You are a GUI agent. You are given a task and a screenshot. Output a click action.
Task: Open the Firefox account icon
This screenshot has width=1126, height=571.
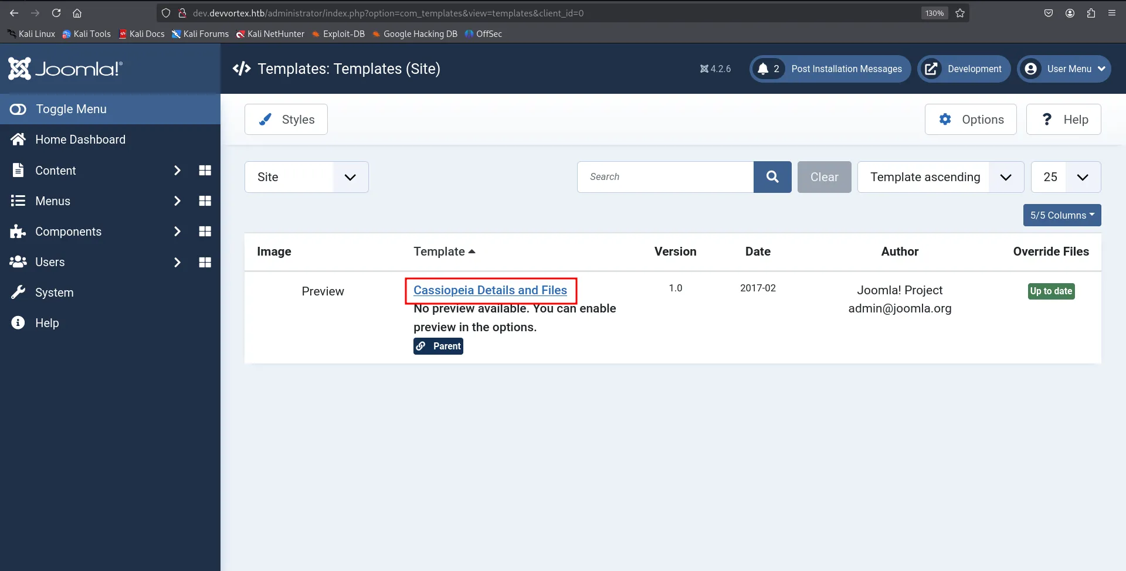point(1070,13)
